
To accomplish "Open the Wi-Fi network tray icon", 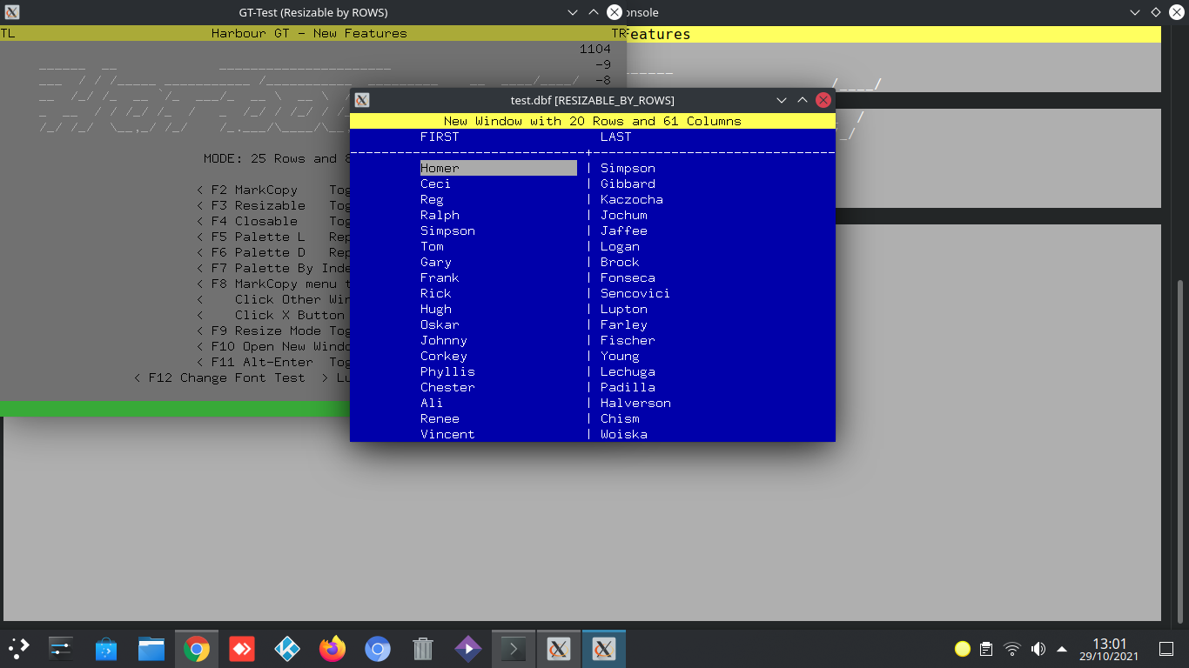I will [1011, 649].
